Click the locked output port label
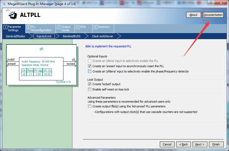The height and width of the screenshot is (151, 229). click(x=71, y=64)
